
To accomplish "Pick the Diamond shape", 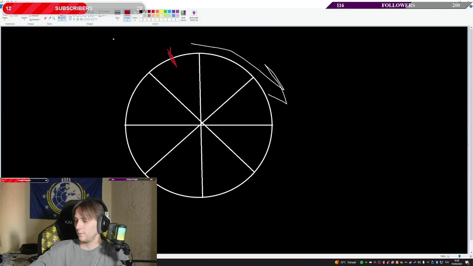I will coord(74,16).
